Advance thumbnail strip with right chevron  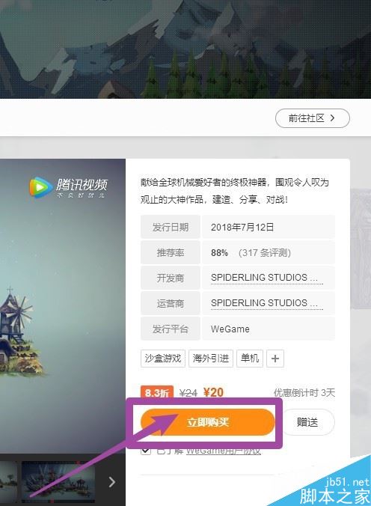click(111, 482)
